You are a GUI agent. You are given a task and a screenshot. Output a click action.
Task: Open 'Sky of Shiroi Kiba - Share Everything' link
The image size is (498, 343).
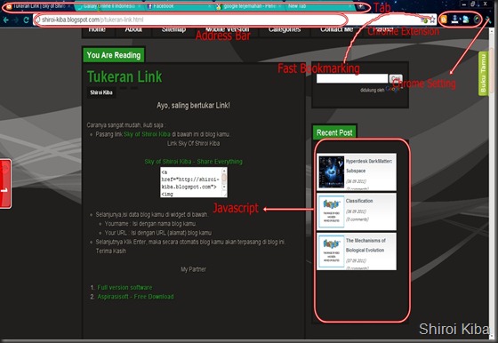194,162
